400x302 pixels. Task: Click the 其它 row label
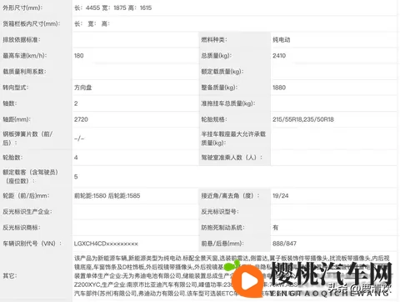(x=10, y=276)
